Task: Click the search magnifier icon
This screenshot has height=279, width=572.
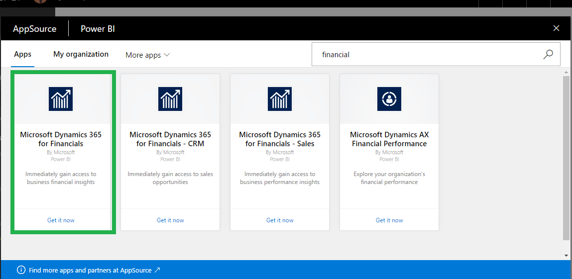Action: click(548, 55)
